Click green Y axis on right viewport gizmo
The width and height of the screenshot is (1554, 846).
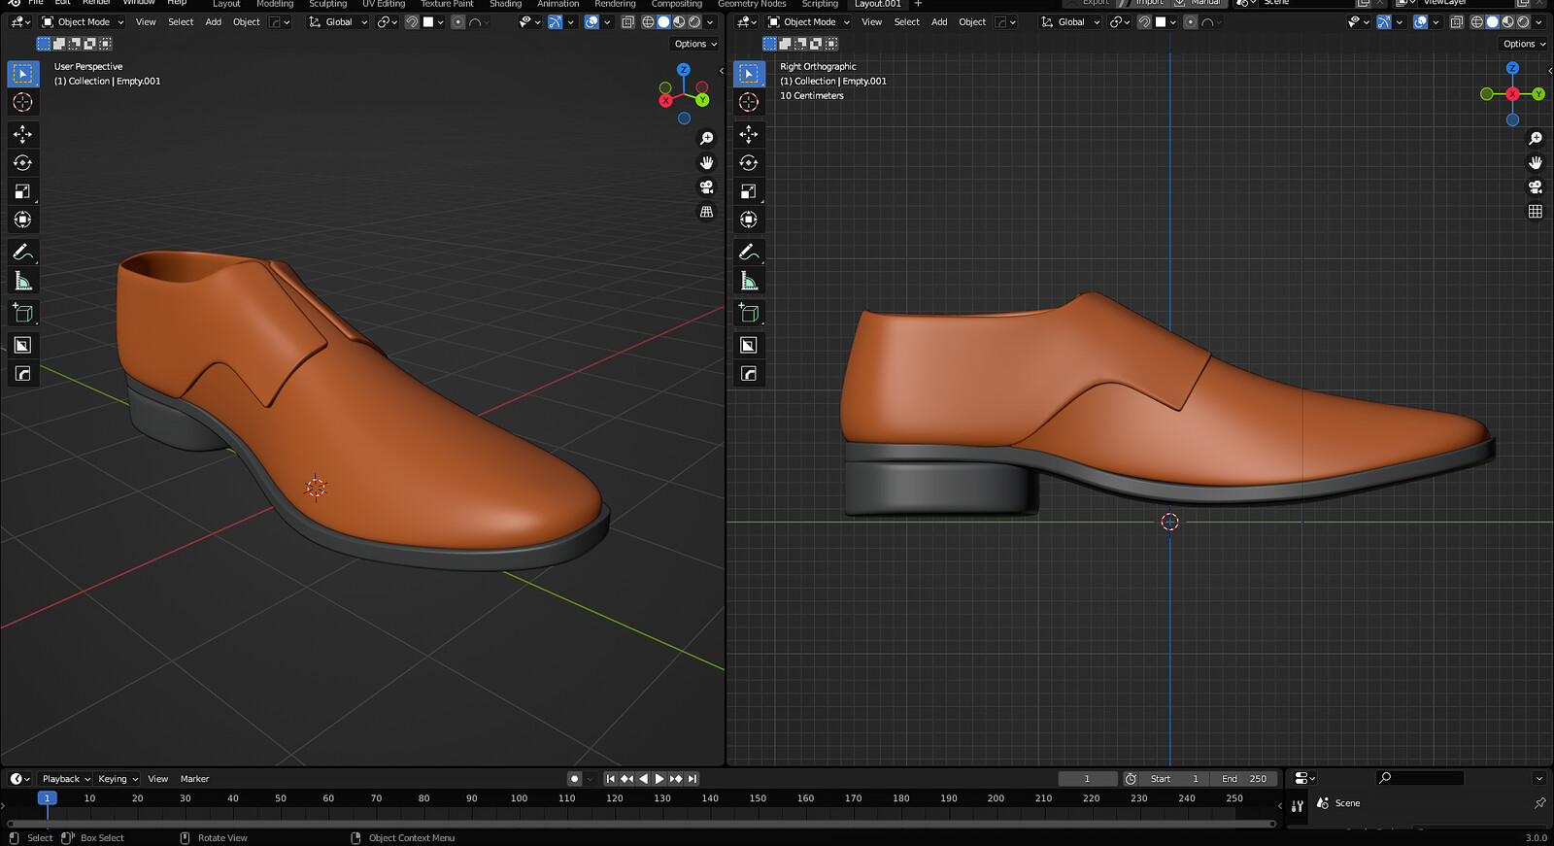1538,94
